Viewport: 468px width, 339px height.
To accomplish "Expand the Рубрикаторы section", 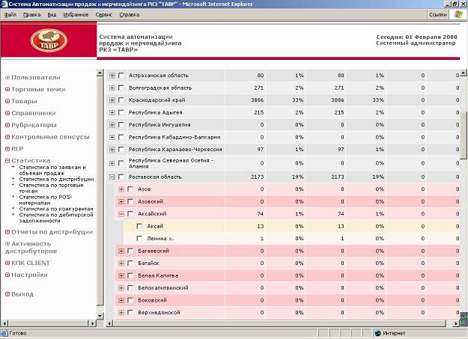I will point(7,125).
